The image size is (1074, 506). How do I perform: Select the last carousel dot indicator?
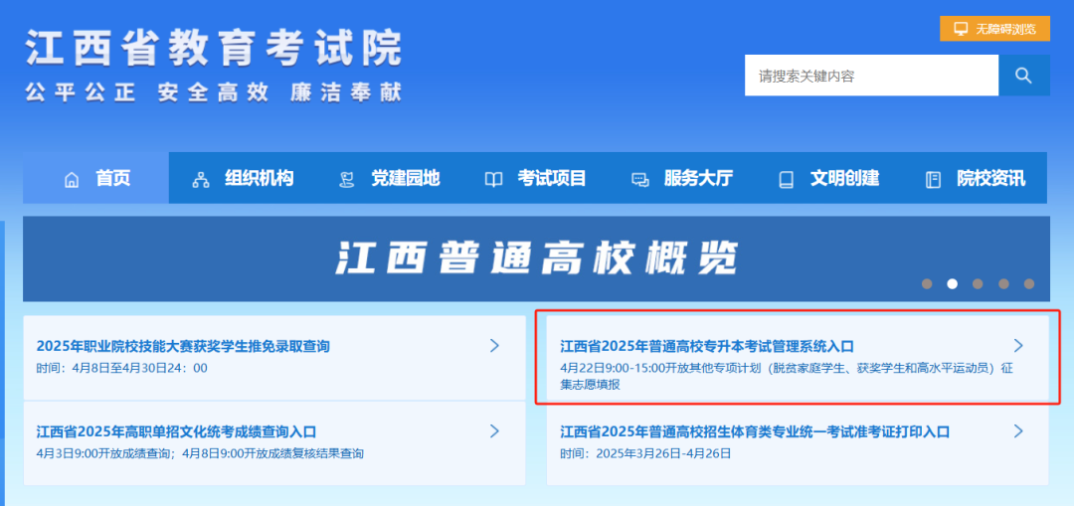point(1029,283)
